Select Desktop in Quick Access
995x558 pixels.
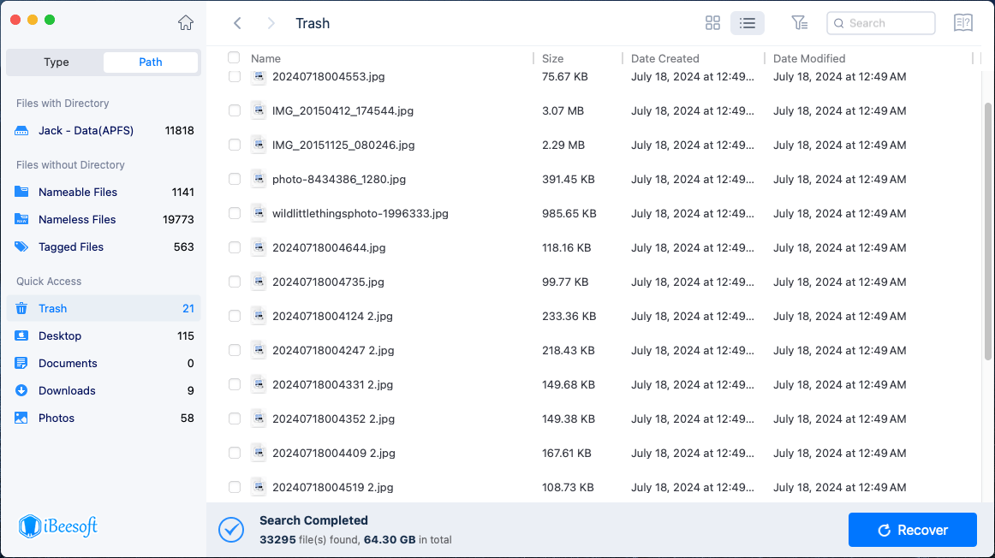pyautogui.click(x=104, y=335)
